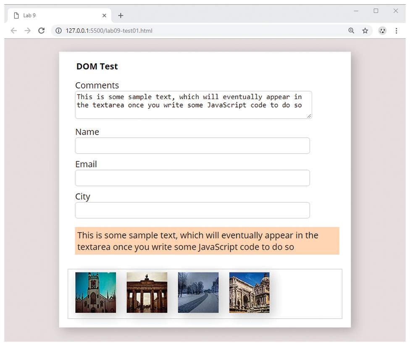Open the site information icon
Screen dimensions: 410x346
(x=59, y=31)
